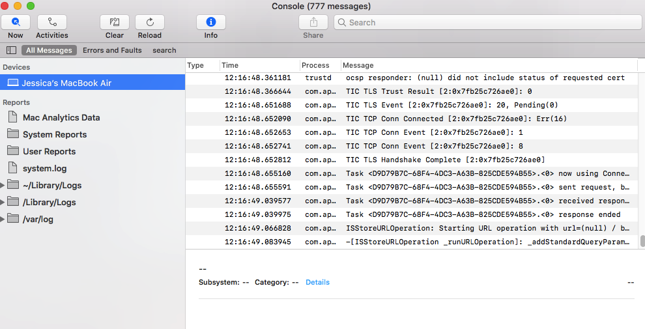
Task: Select the TIC TCP Conn Event ending in 1
Action: click(411, 132)
